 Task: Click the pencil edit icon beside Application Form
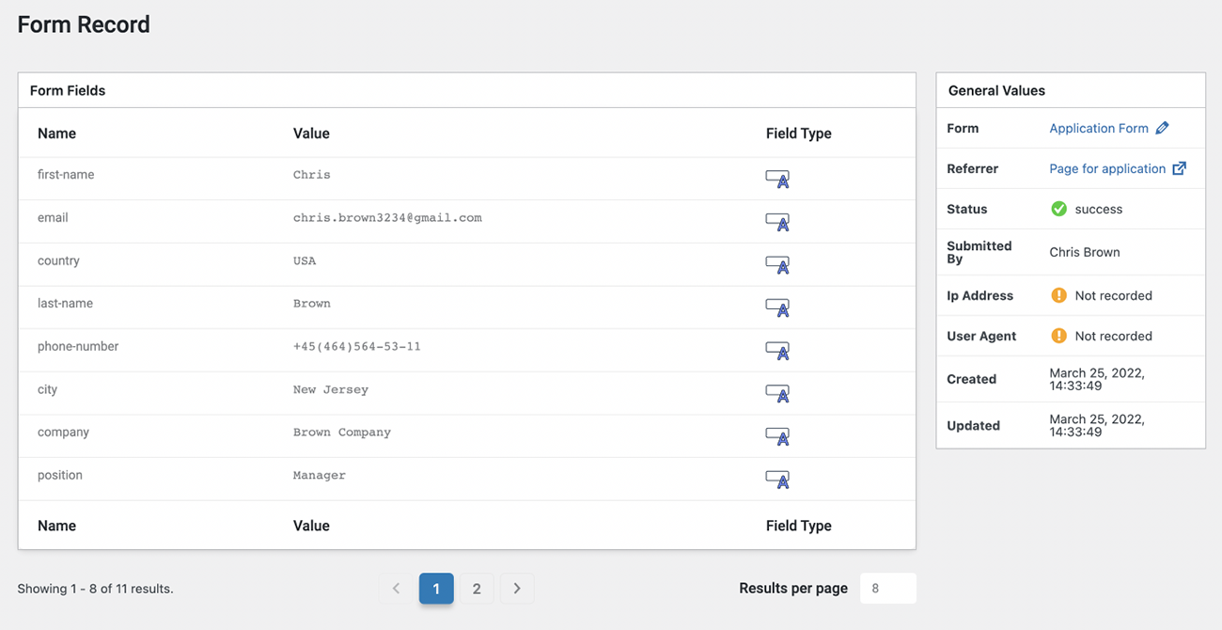tap(1163, 128)
